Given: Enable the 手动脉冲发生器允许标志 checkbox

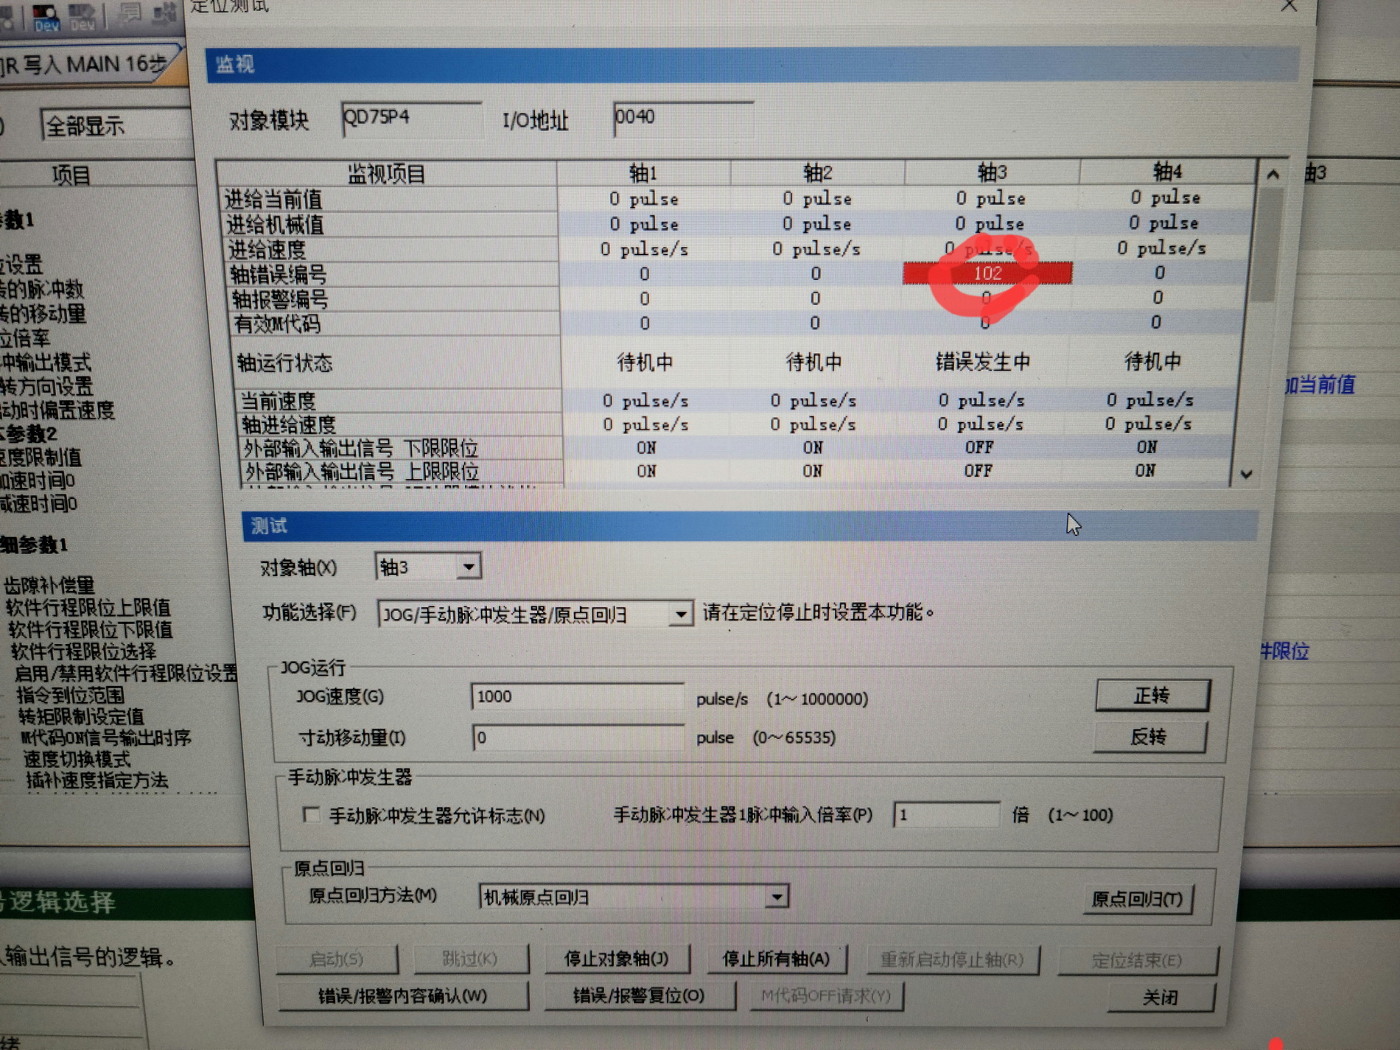Looking at the screenshot, I should [312, 814].
